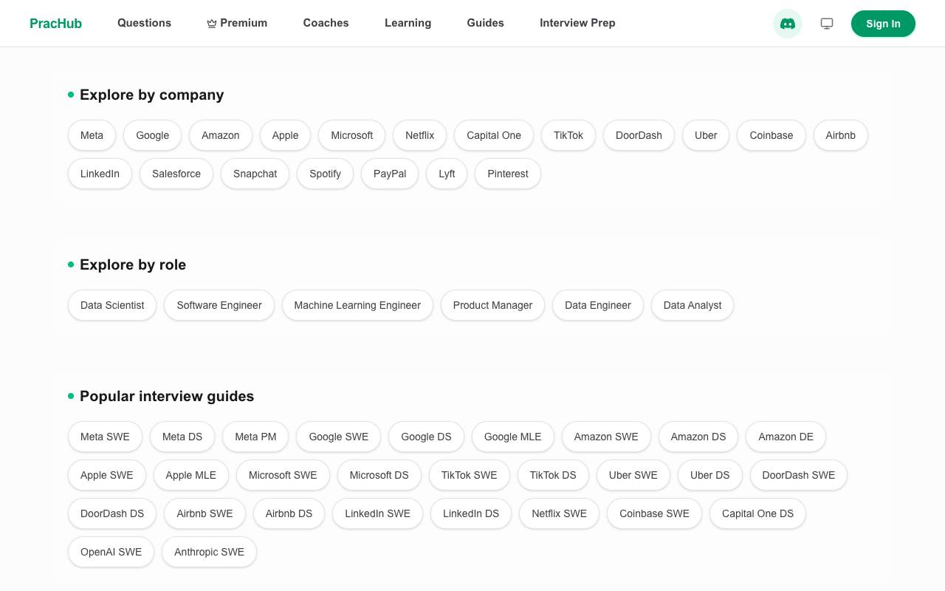
Task: Open the Interview Prep nav item
Action: (577, 23)
